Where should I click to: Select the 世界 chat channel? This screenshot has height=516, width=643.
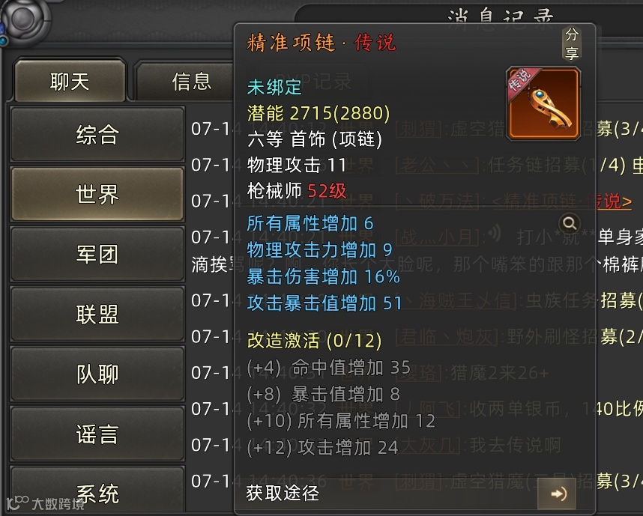[97, 194]
